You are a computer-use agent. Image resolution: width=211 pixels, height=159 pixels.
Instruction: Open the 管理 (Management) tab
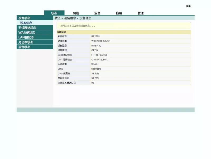141,13
